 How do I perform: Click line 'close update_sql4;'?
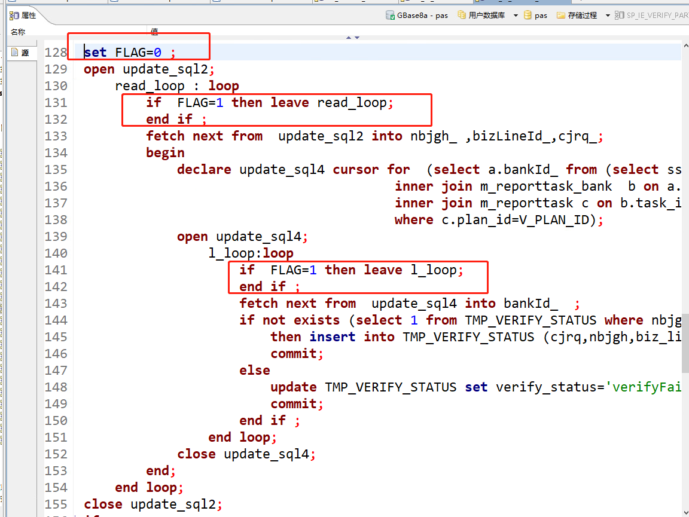click(x=246, y=454)
